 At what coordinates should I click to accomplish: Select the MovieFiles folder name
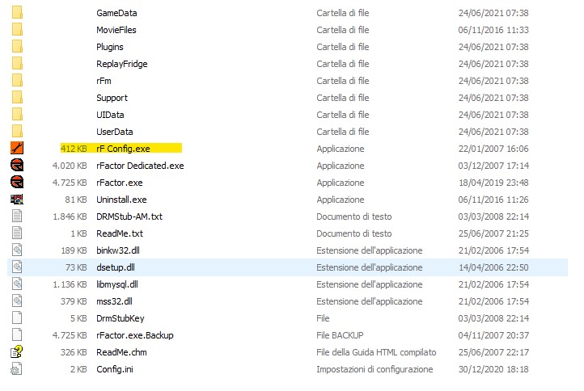point(116,30)
